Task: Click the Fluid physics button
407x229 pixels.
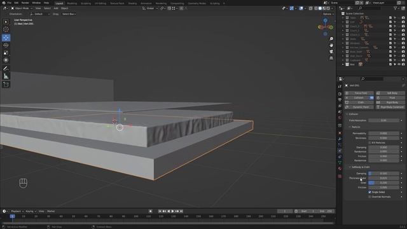Action: [390, 98]
